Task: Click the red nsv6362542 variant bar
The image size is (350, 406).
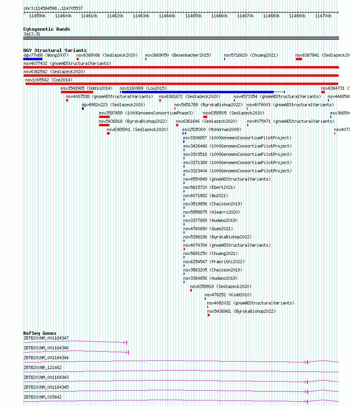Action: (x=181, y=76)
